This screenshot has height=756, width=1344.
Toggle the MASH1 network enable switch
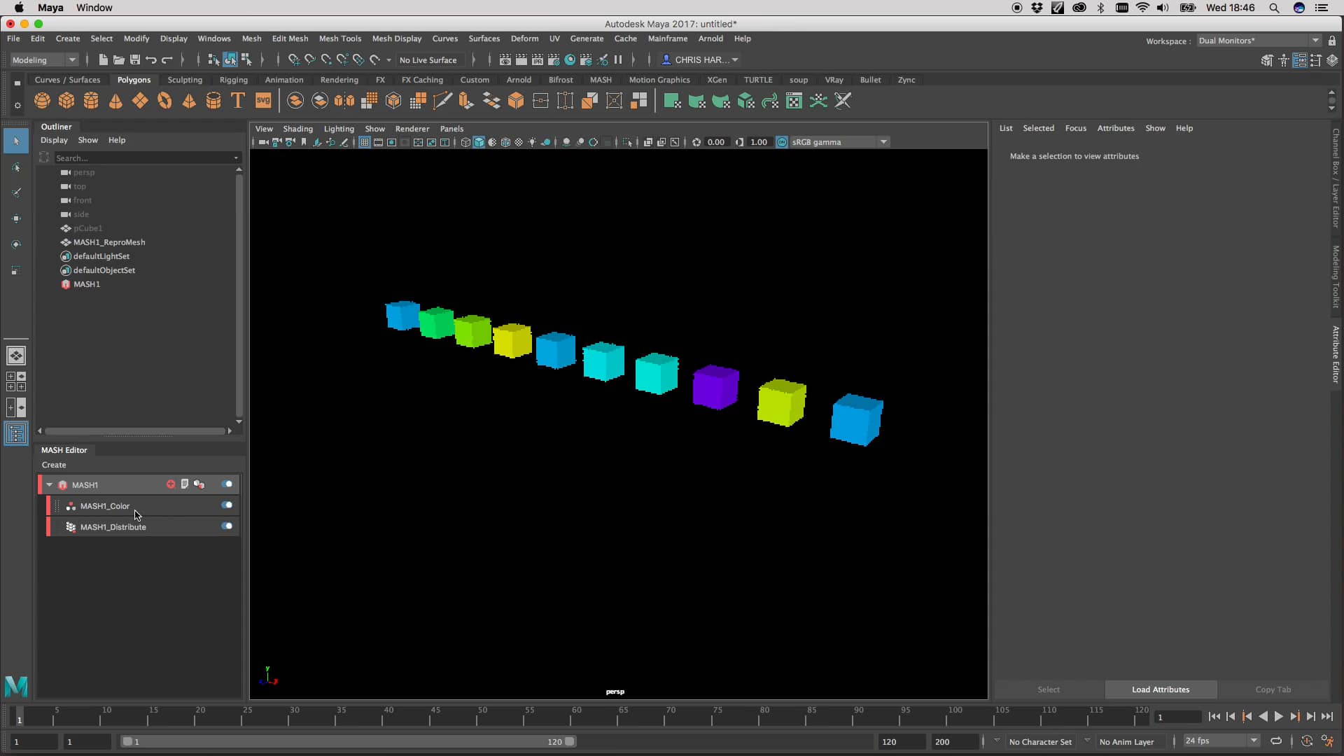click(227, 484)
